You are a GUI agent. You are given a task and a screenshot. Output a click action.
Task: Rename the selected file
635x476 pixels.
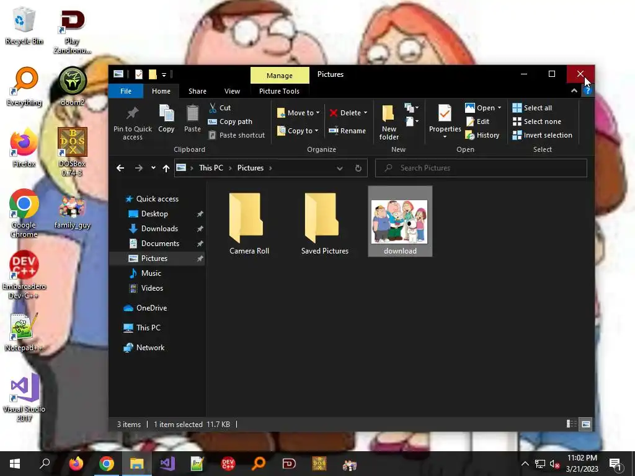347,131
